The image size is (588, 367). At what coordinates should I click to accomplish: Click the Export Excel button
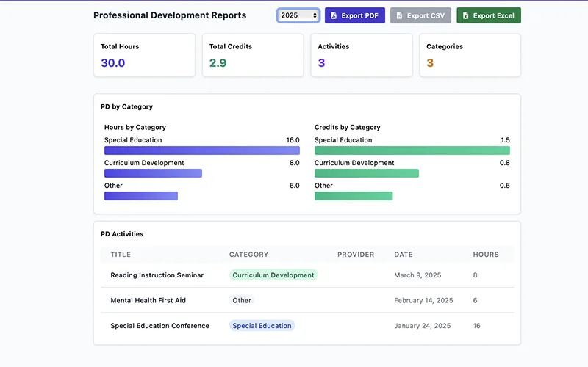pos(489,15)
